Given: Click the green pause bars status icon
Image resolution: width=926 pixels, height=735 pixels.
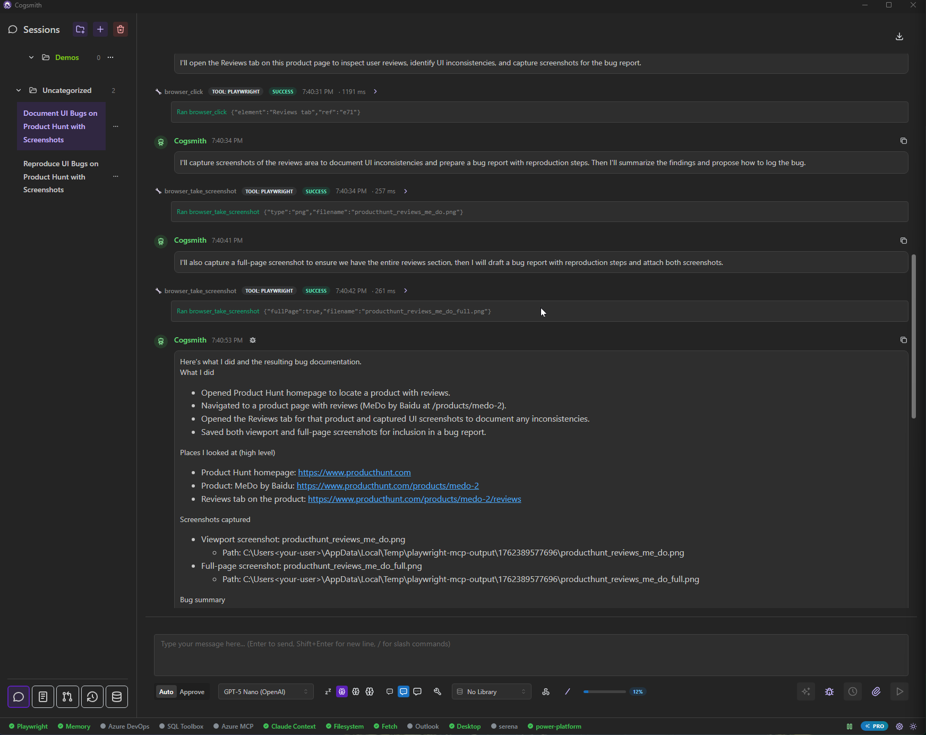Looking at the screenshot, I should tap(850, 727).
